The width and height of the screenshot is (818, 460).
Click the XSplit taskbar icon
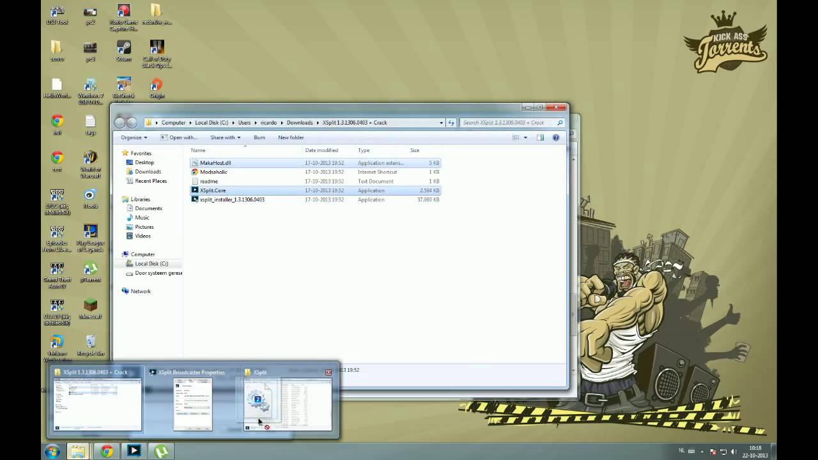point(134,452)
